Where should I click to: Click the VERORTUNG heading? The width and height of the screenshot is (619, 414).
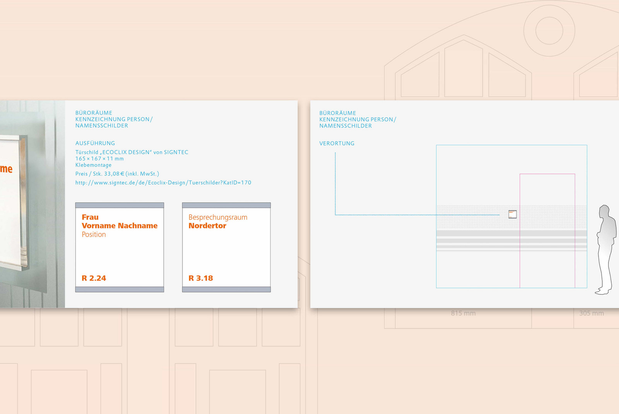click(337, 143)
